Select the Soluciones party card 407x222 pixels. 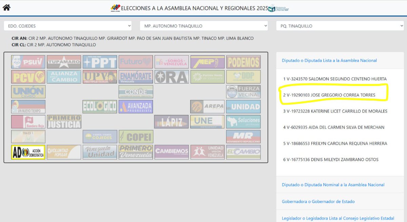[x=244, y=122]
